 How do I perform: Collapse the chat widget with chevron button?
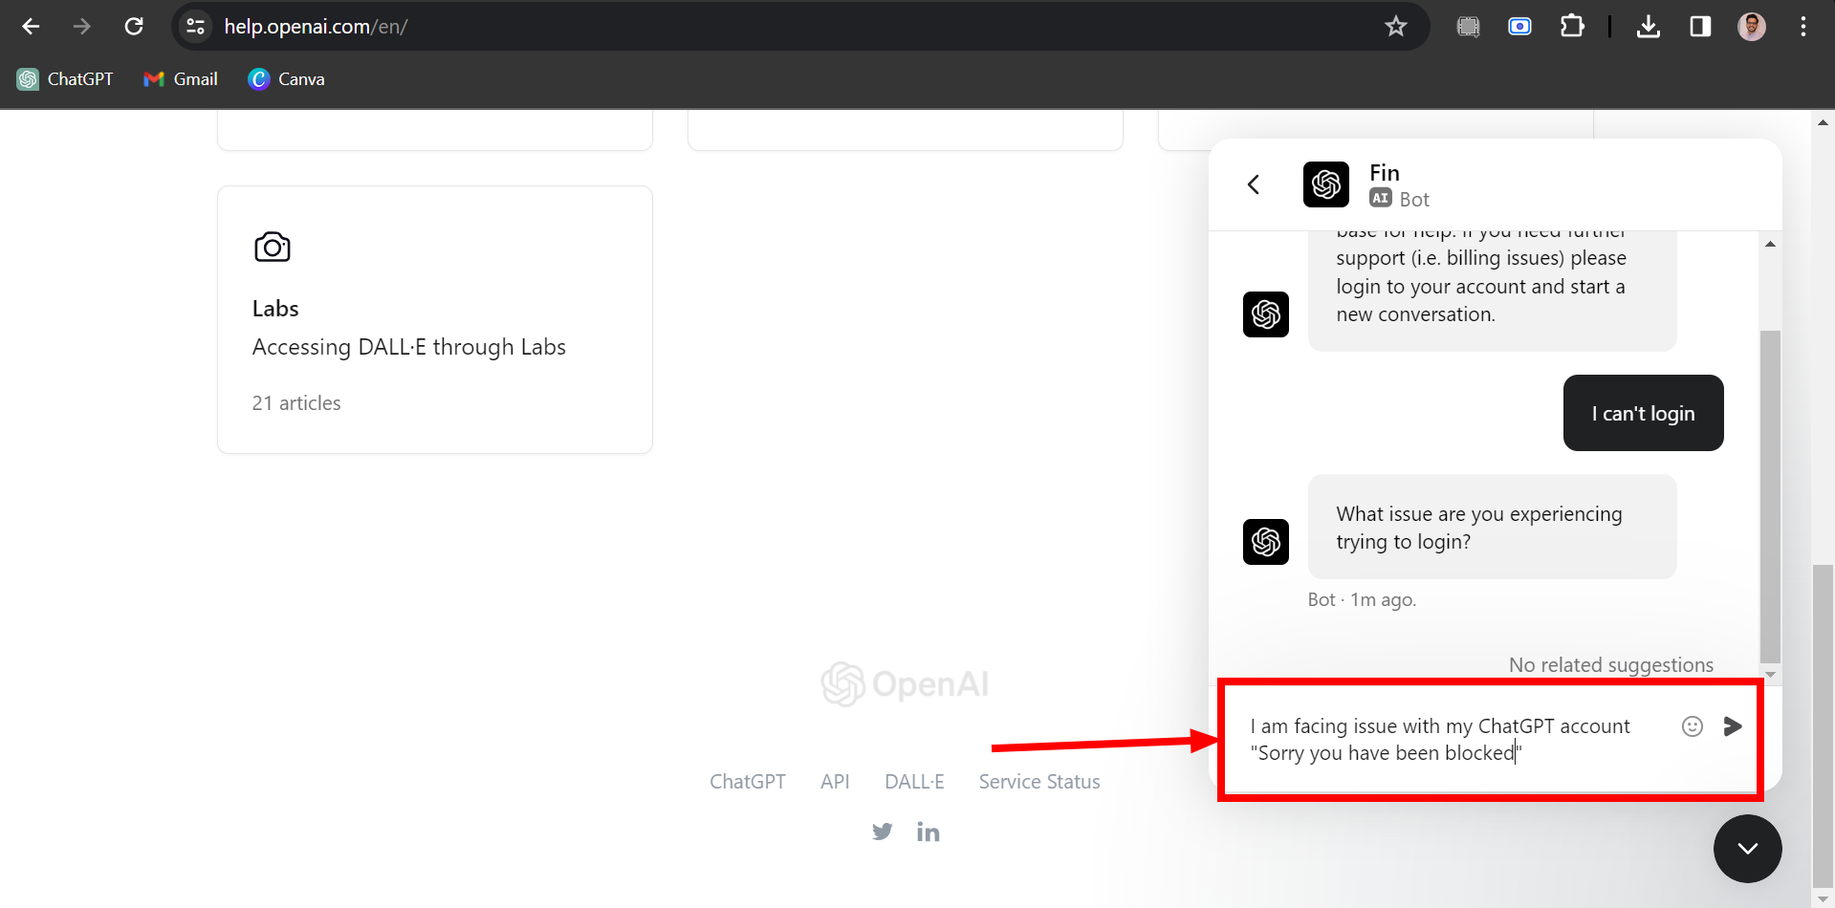(x=1748, y=849)
